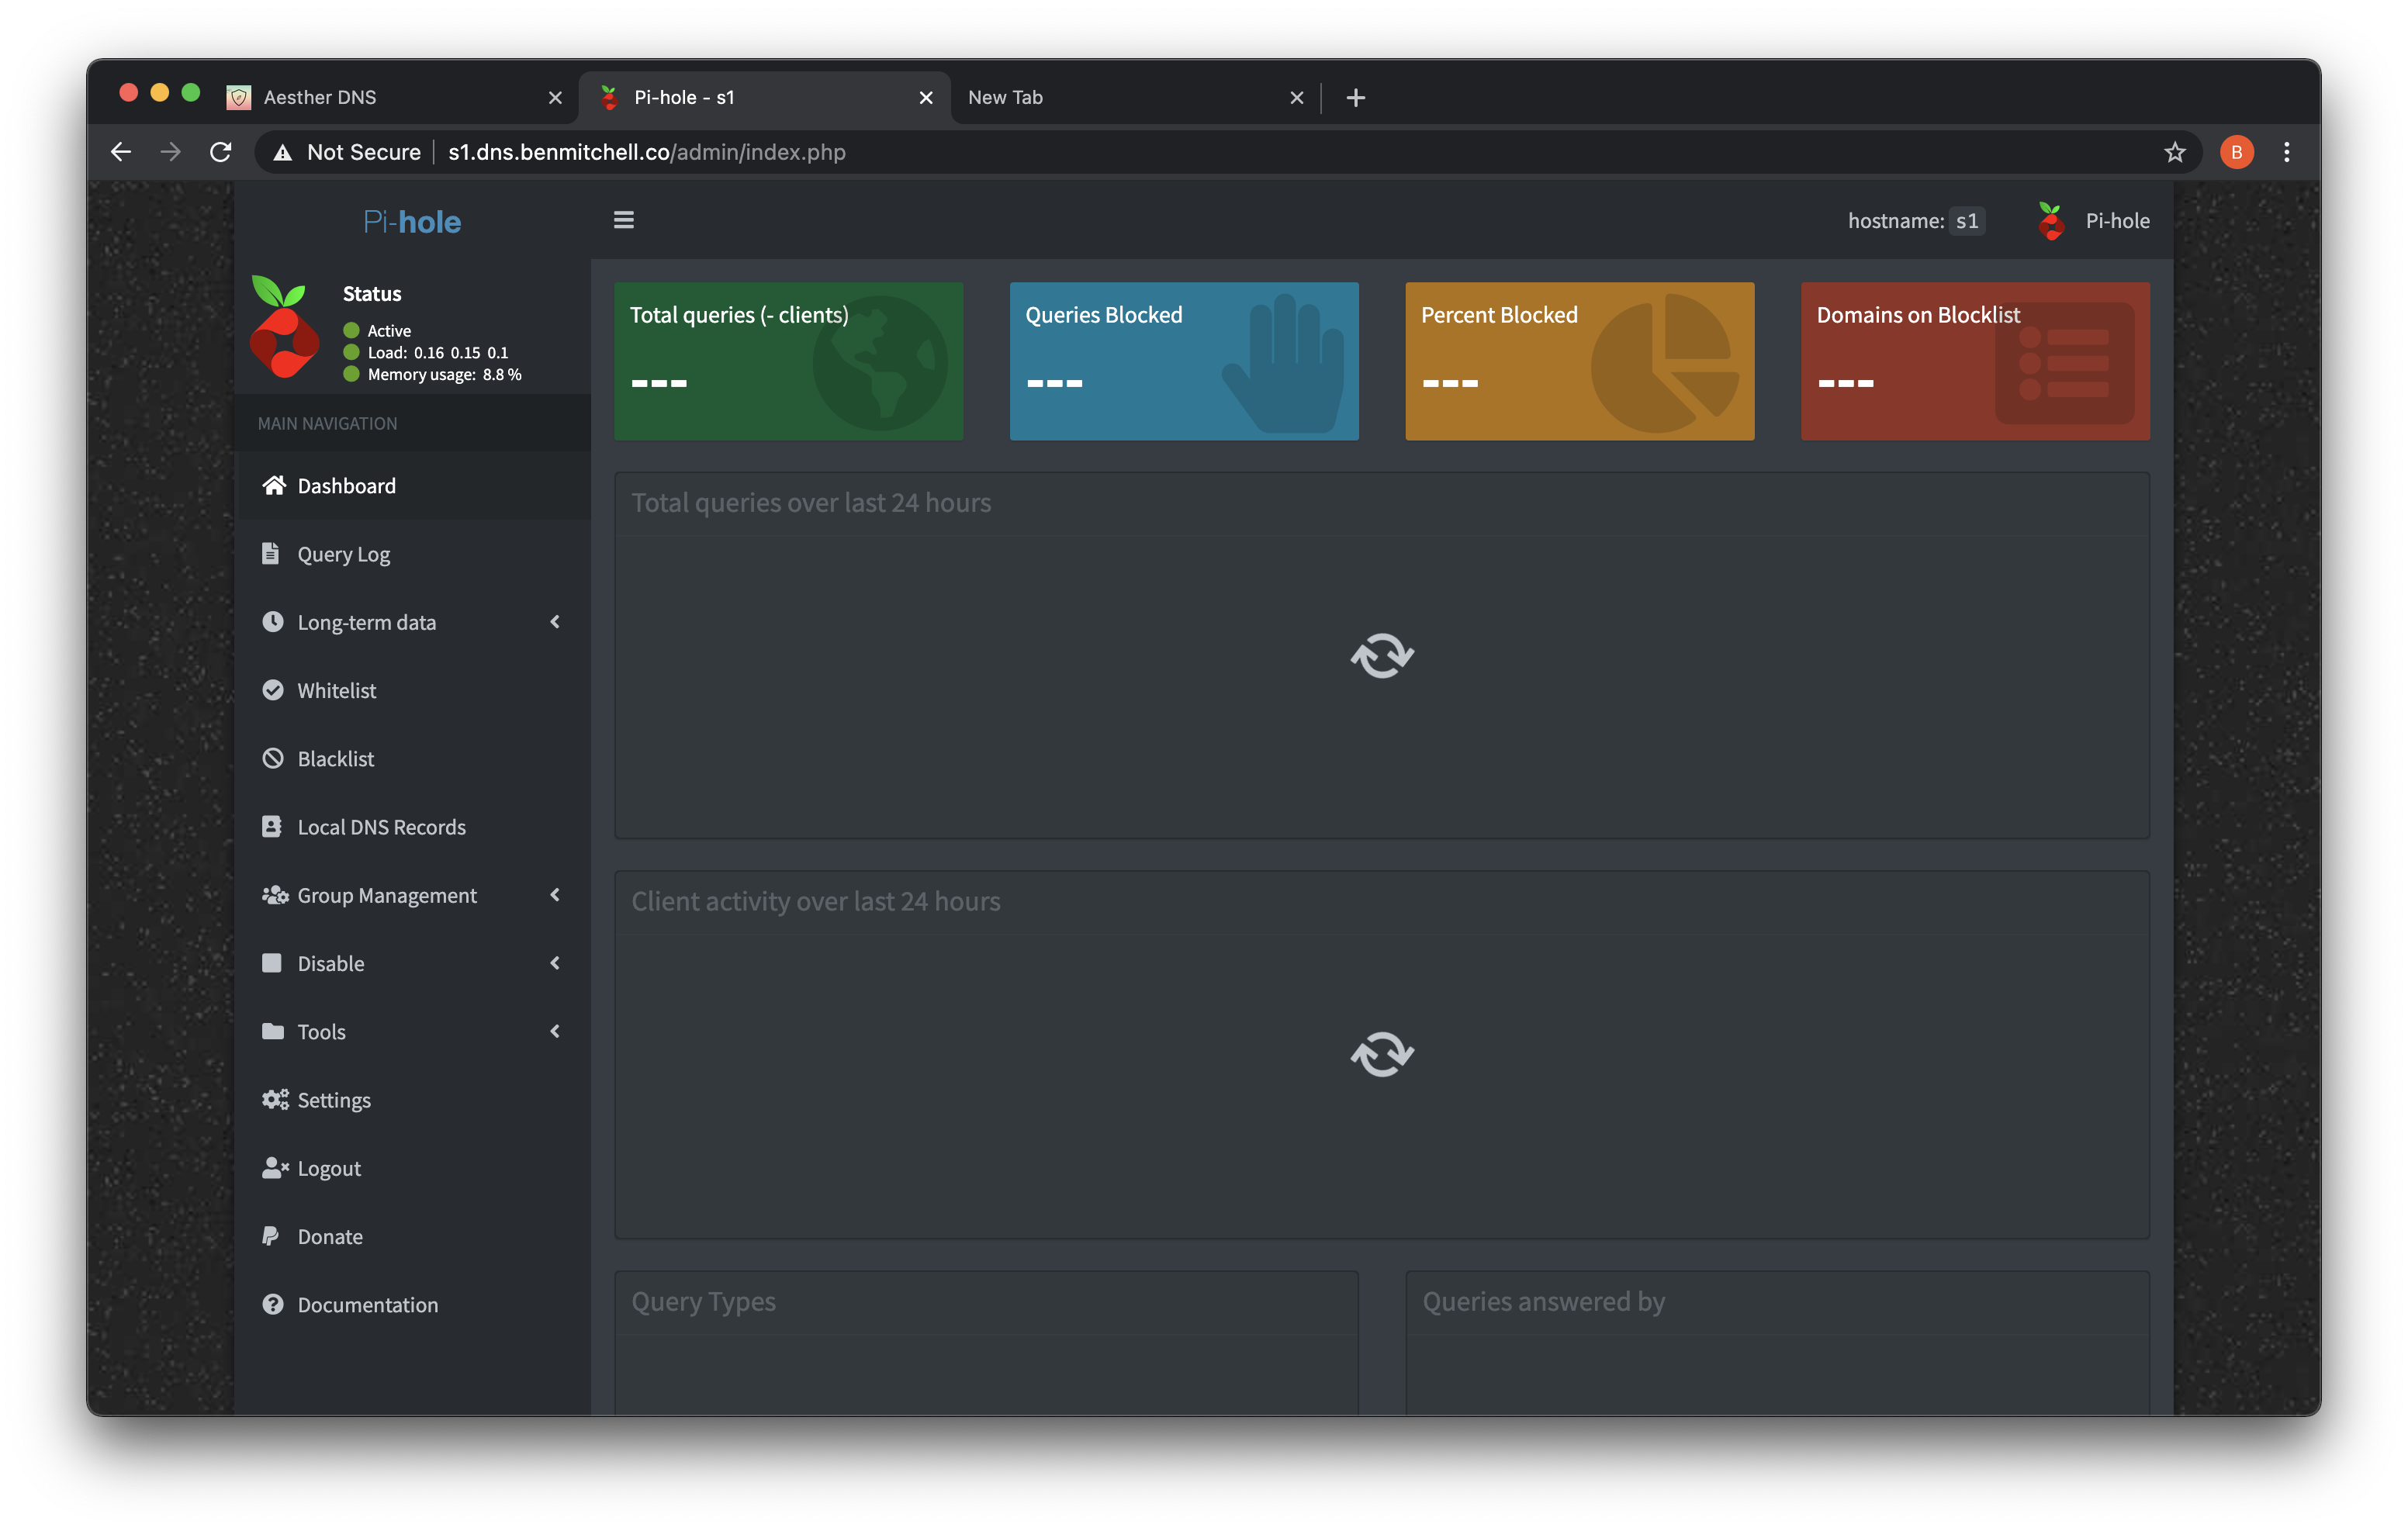2408x1531 pixels.
Task: Open a new tab with the plus button
Action: coord(1356,97)
